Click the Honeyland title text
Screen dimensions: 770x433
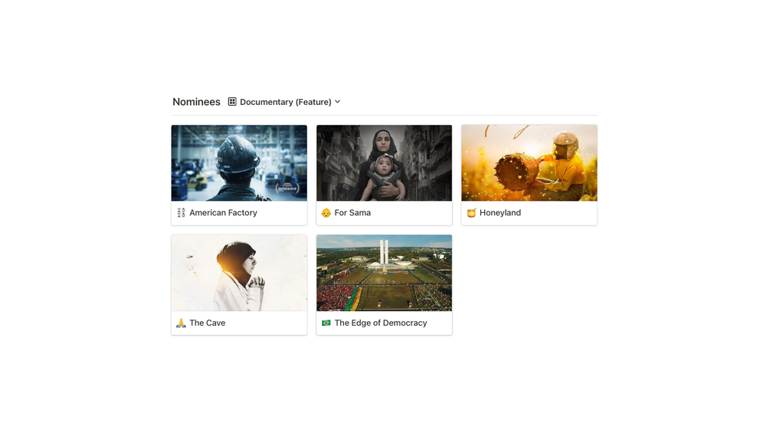(500, 212)
